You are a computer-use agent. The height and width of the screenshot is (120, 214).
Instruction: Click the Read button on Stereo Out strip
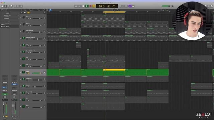(x=14, y=94)
